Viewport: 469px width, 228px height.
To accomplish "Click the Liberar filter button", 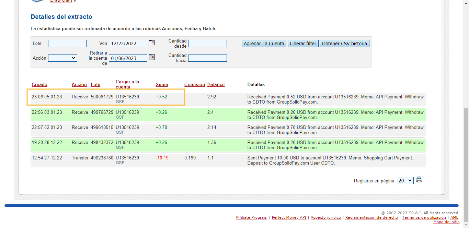I will click(303, 44).
